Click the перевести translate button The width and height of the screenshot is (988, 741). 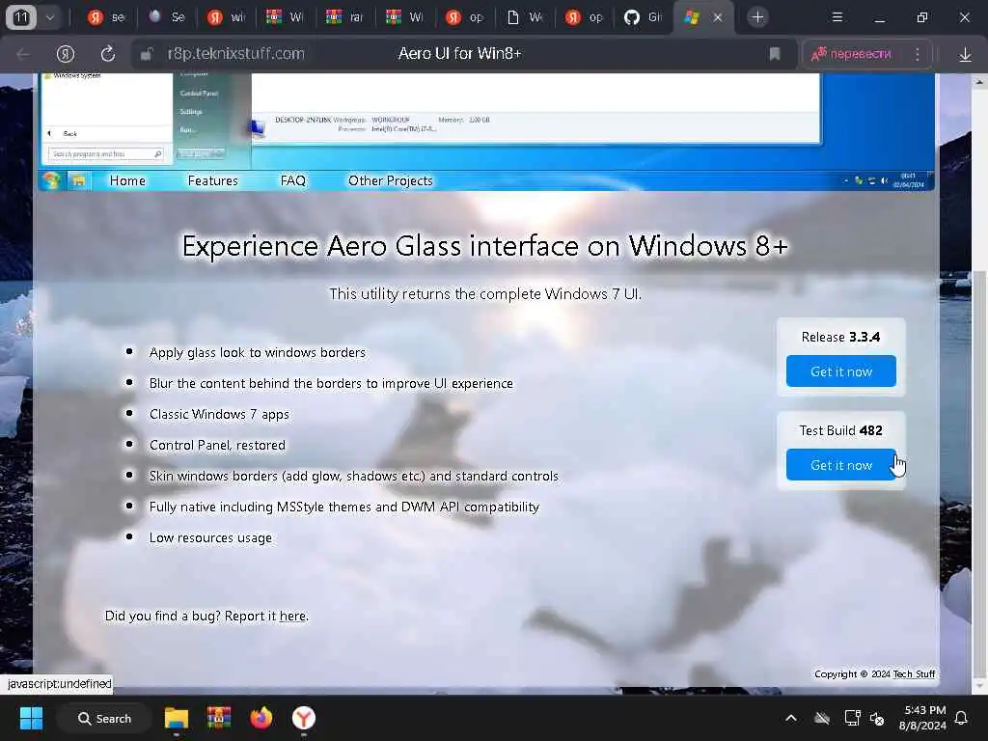(852, 54)
